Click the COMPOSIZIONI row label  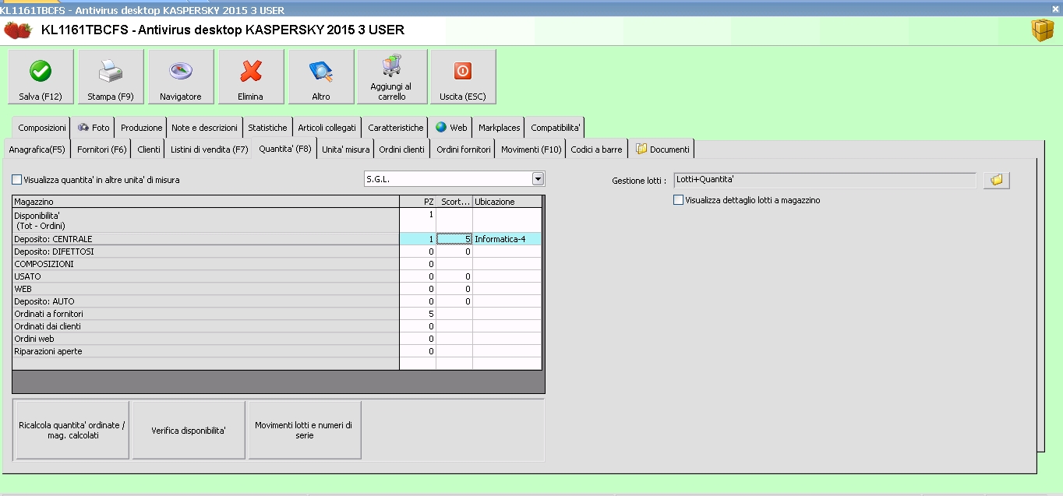click(44, 264)
